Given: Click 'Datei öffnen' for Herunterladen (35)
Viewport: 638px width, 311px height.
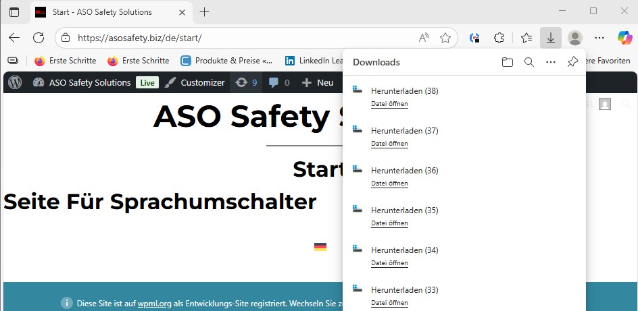Looking at the screenshot, I should pos(389,223).
